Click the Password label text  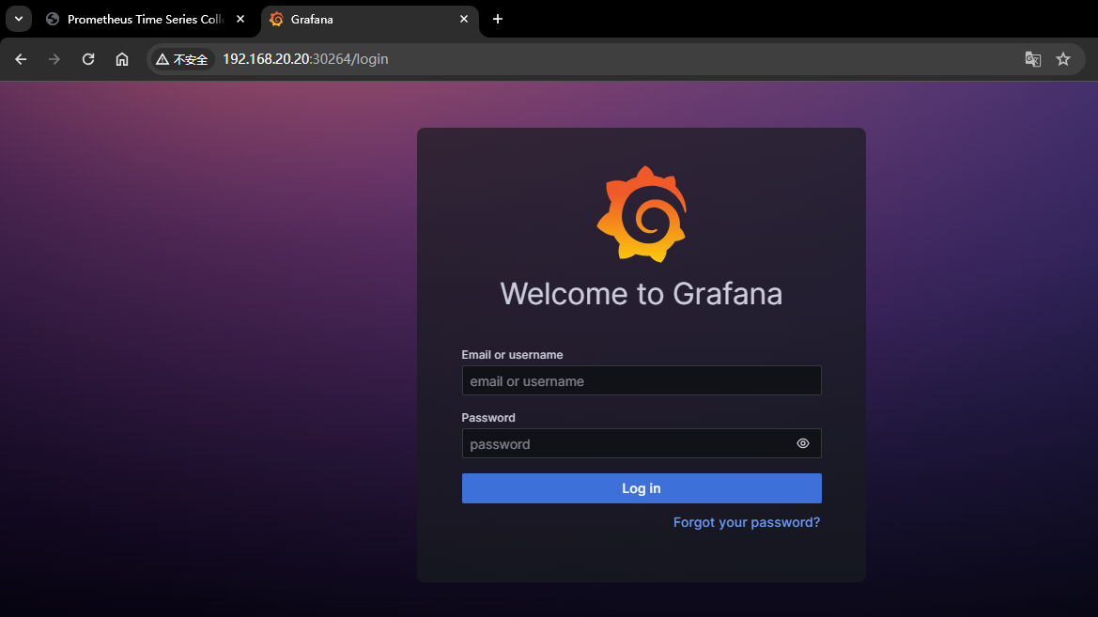click(x=488, y=418)
